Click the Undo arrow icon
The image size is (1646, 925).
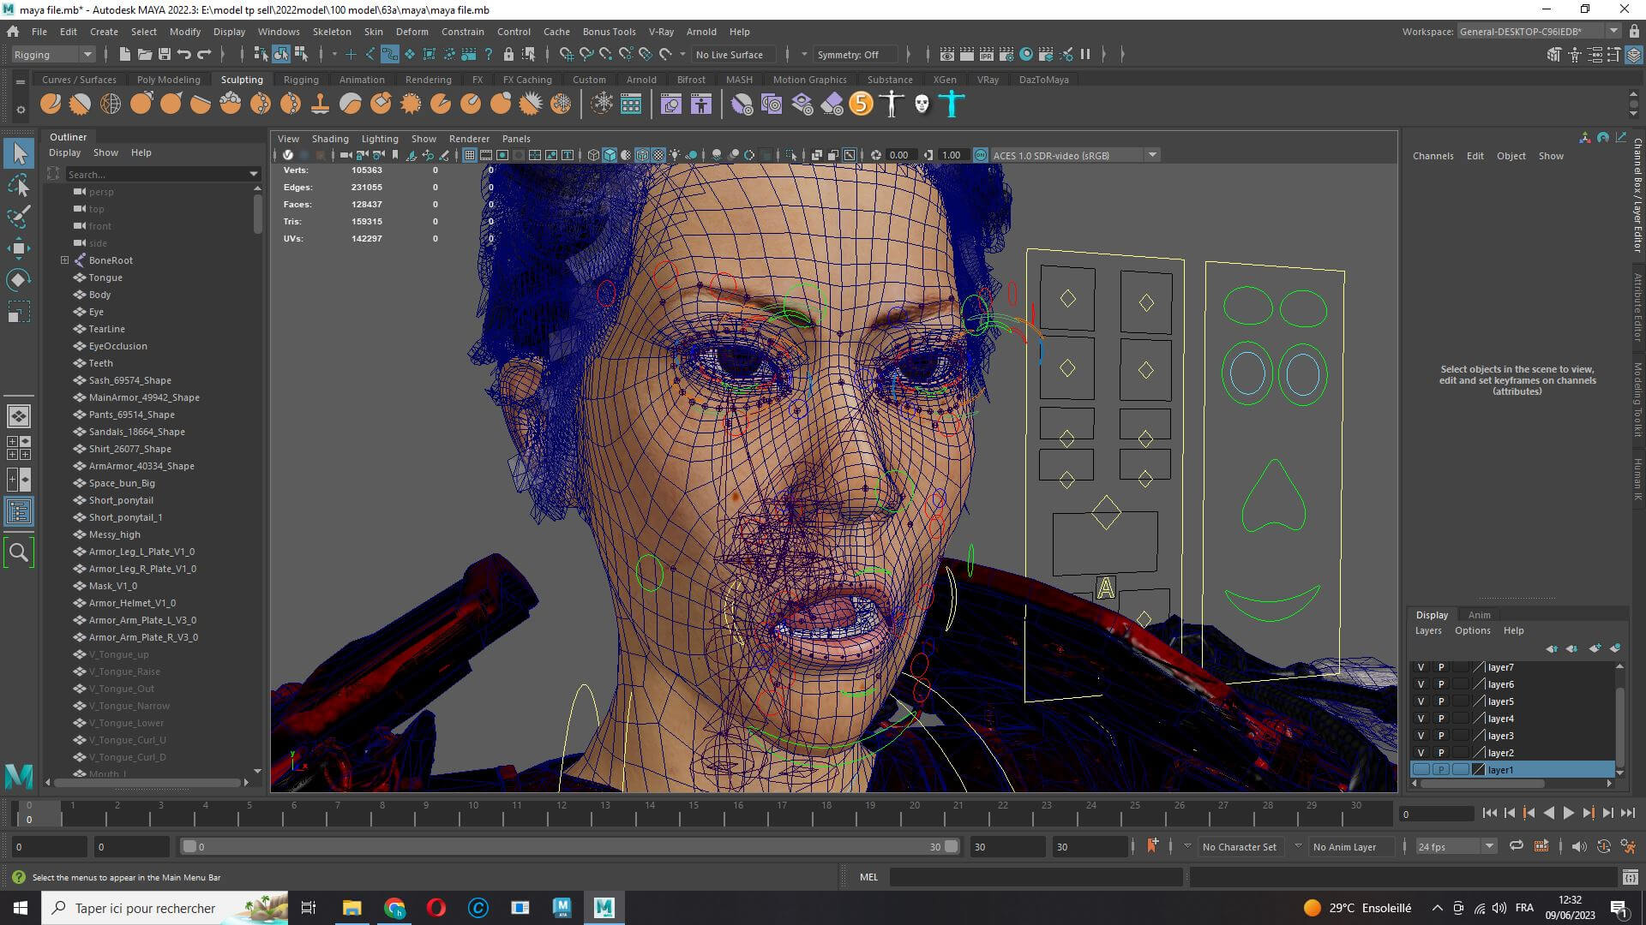click(x=184, y=54)
